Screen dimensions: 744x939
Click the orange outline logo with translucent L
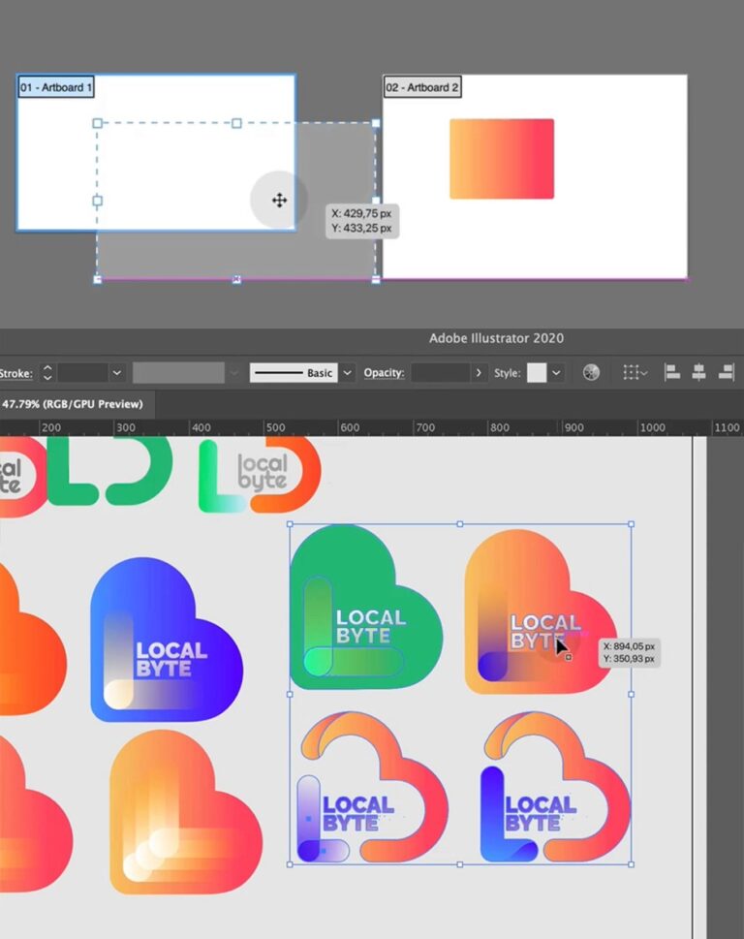371,787
